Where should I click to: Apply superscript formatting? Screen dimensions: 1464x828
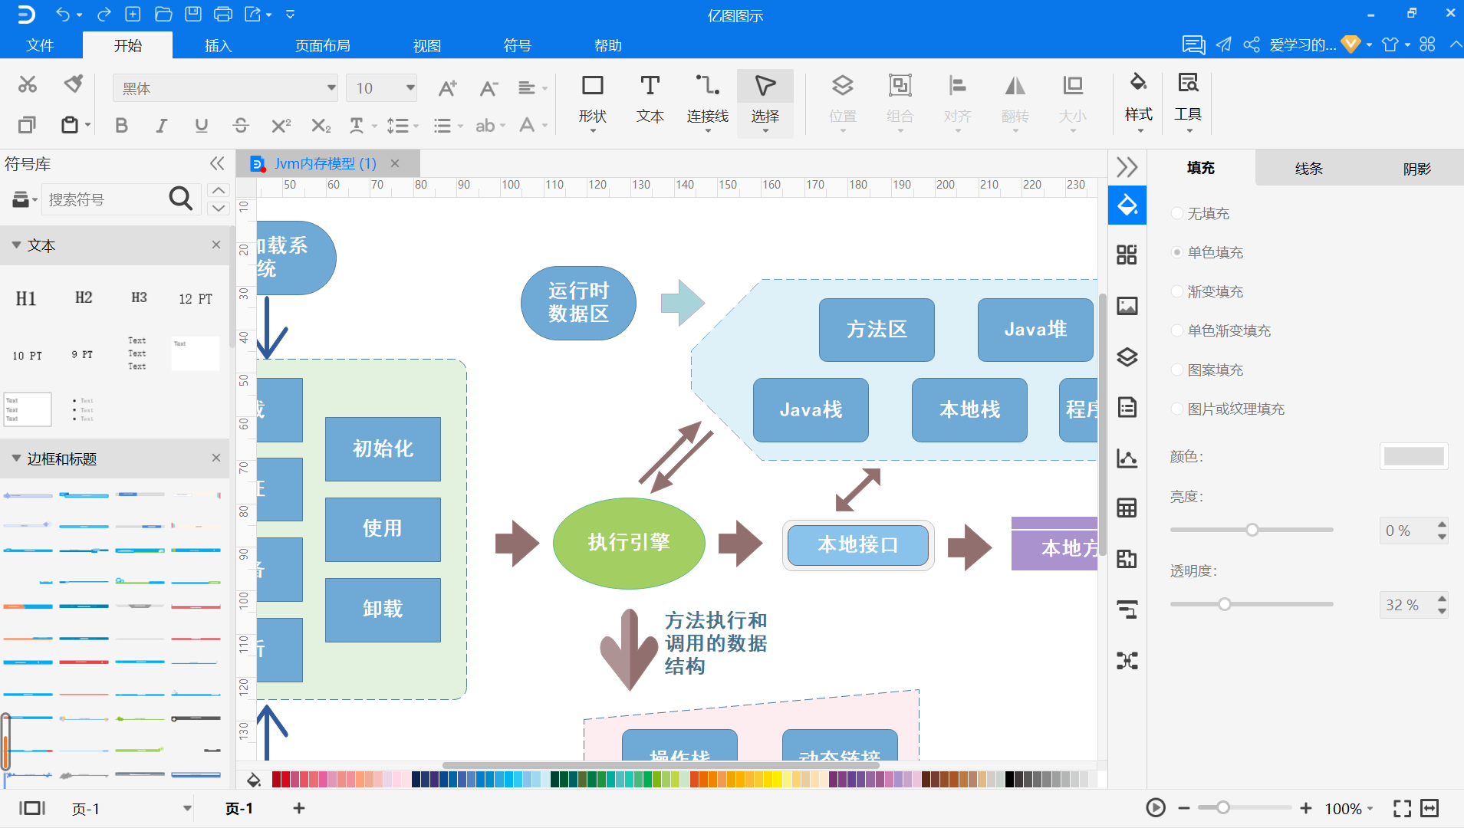pos(281,125)
